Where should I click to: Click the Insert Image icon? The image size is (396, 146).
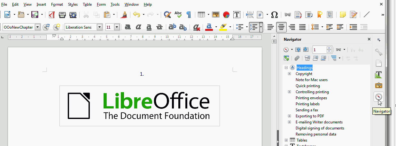pos(216,15)
